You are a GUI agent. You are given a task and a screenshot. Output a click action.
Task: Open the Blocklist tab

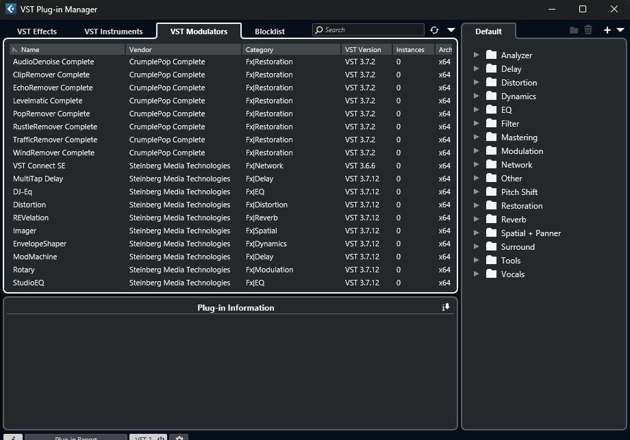[270, 31]
